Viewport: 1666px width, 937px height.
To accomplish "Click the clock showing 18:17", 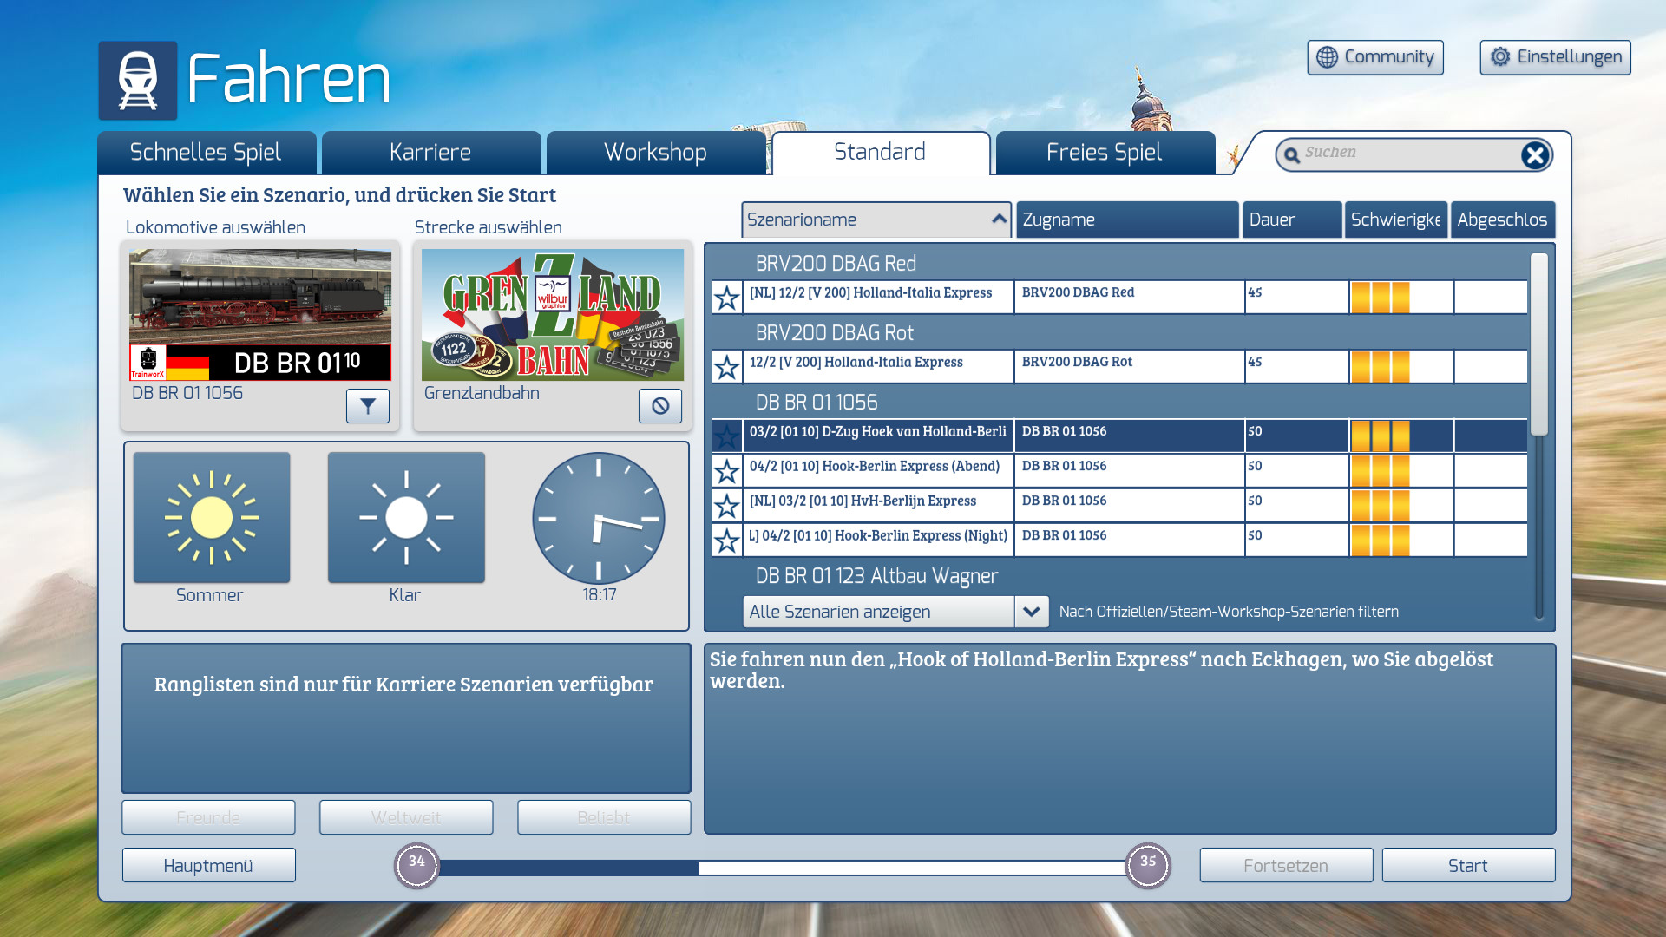I will pos(599,518).
